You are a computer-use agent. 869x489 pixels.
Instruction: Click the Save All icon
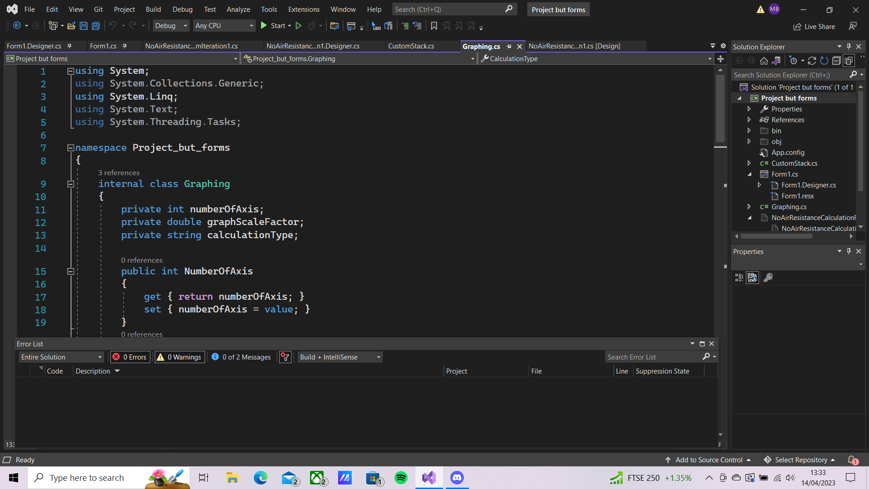[95, 26]
